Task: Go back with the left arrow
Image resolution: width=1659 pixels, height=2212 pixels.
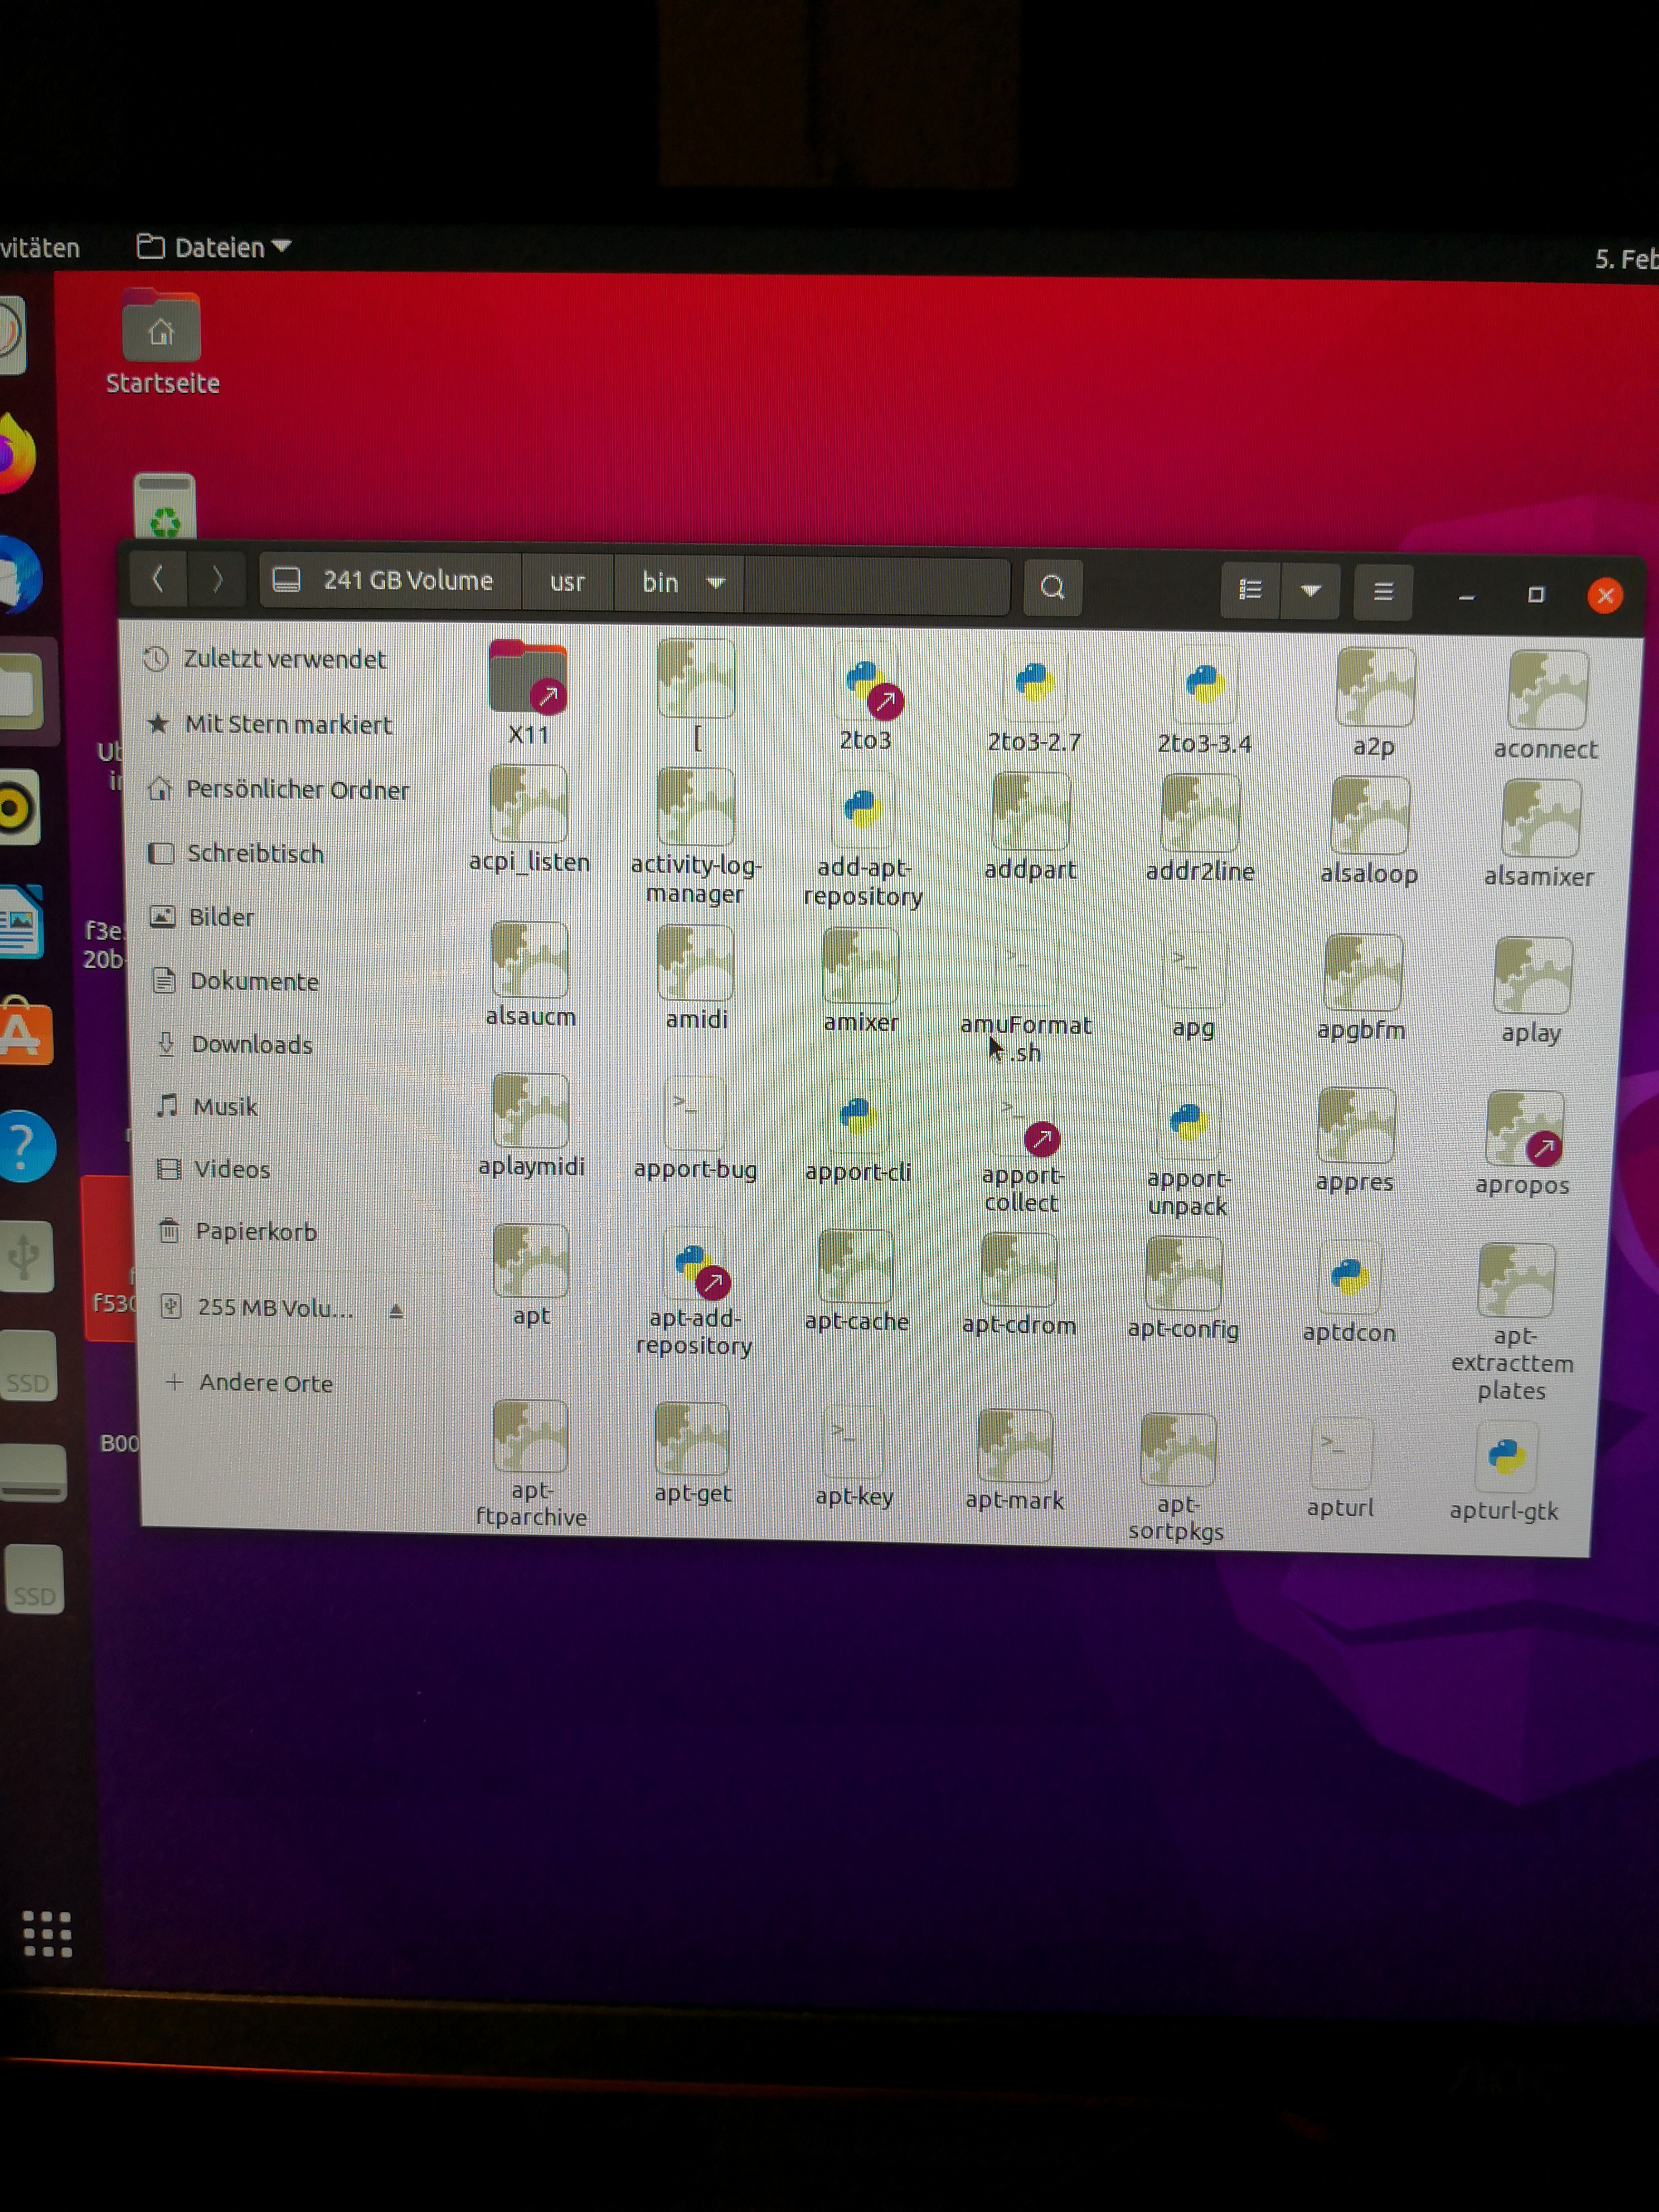Action: coord(157,578)
